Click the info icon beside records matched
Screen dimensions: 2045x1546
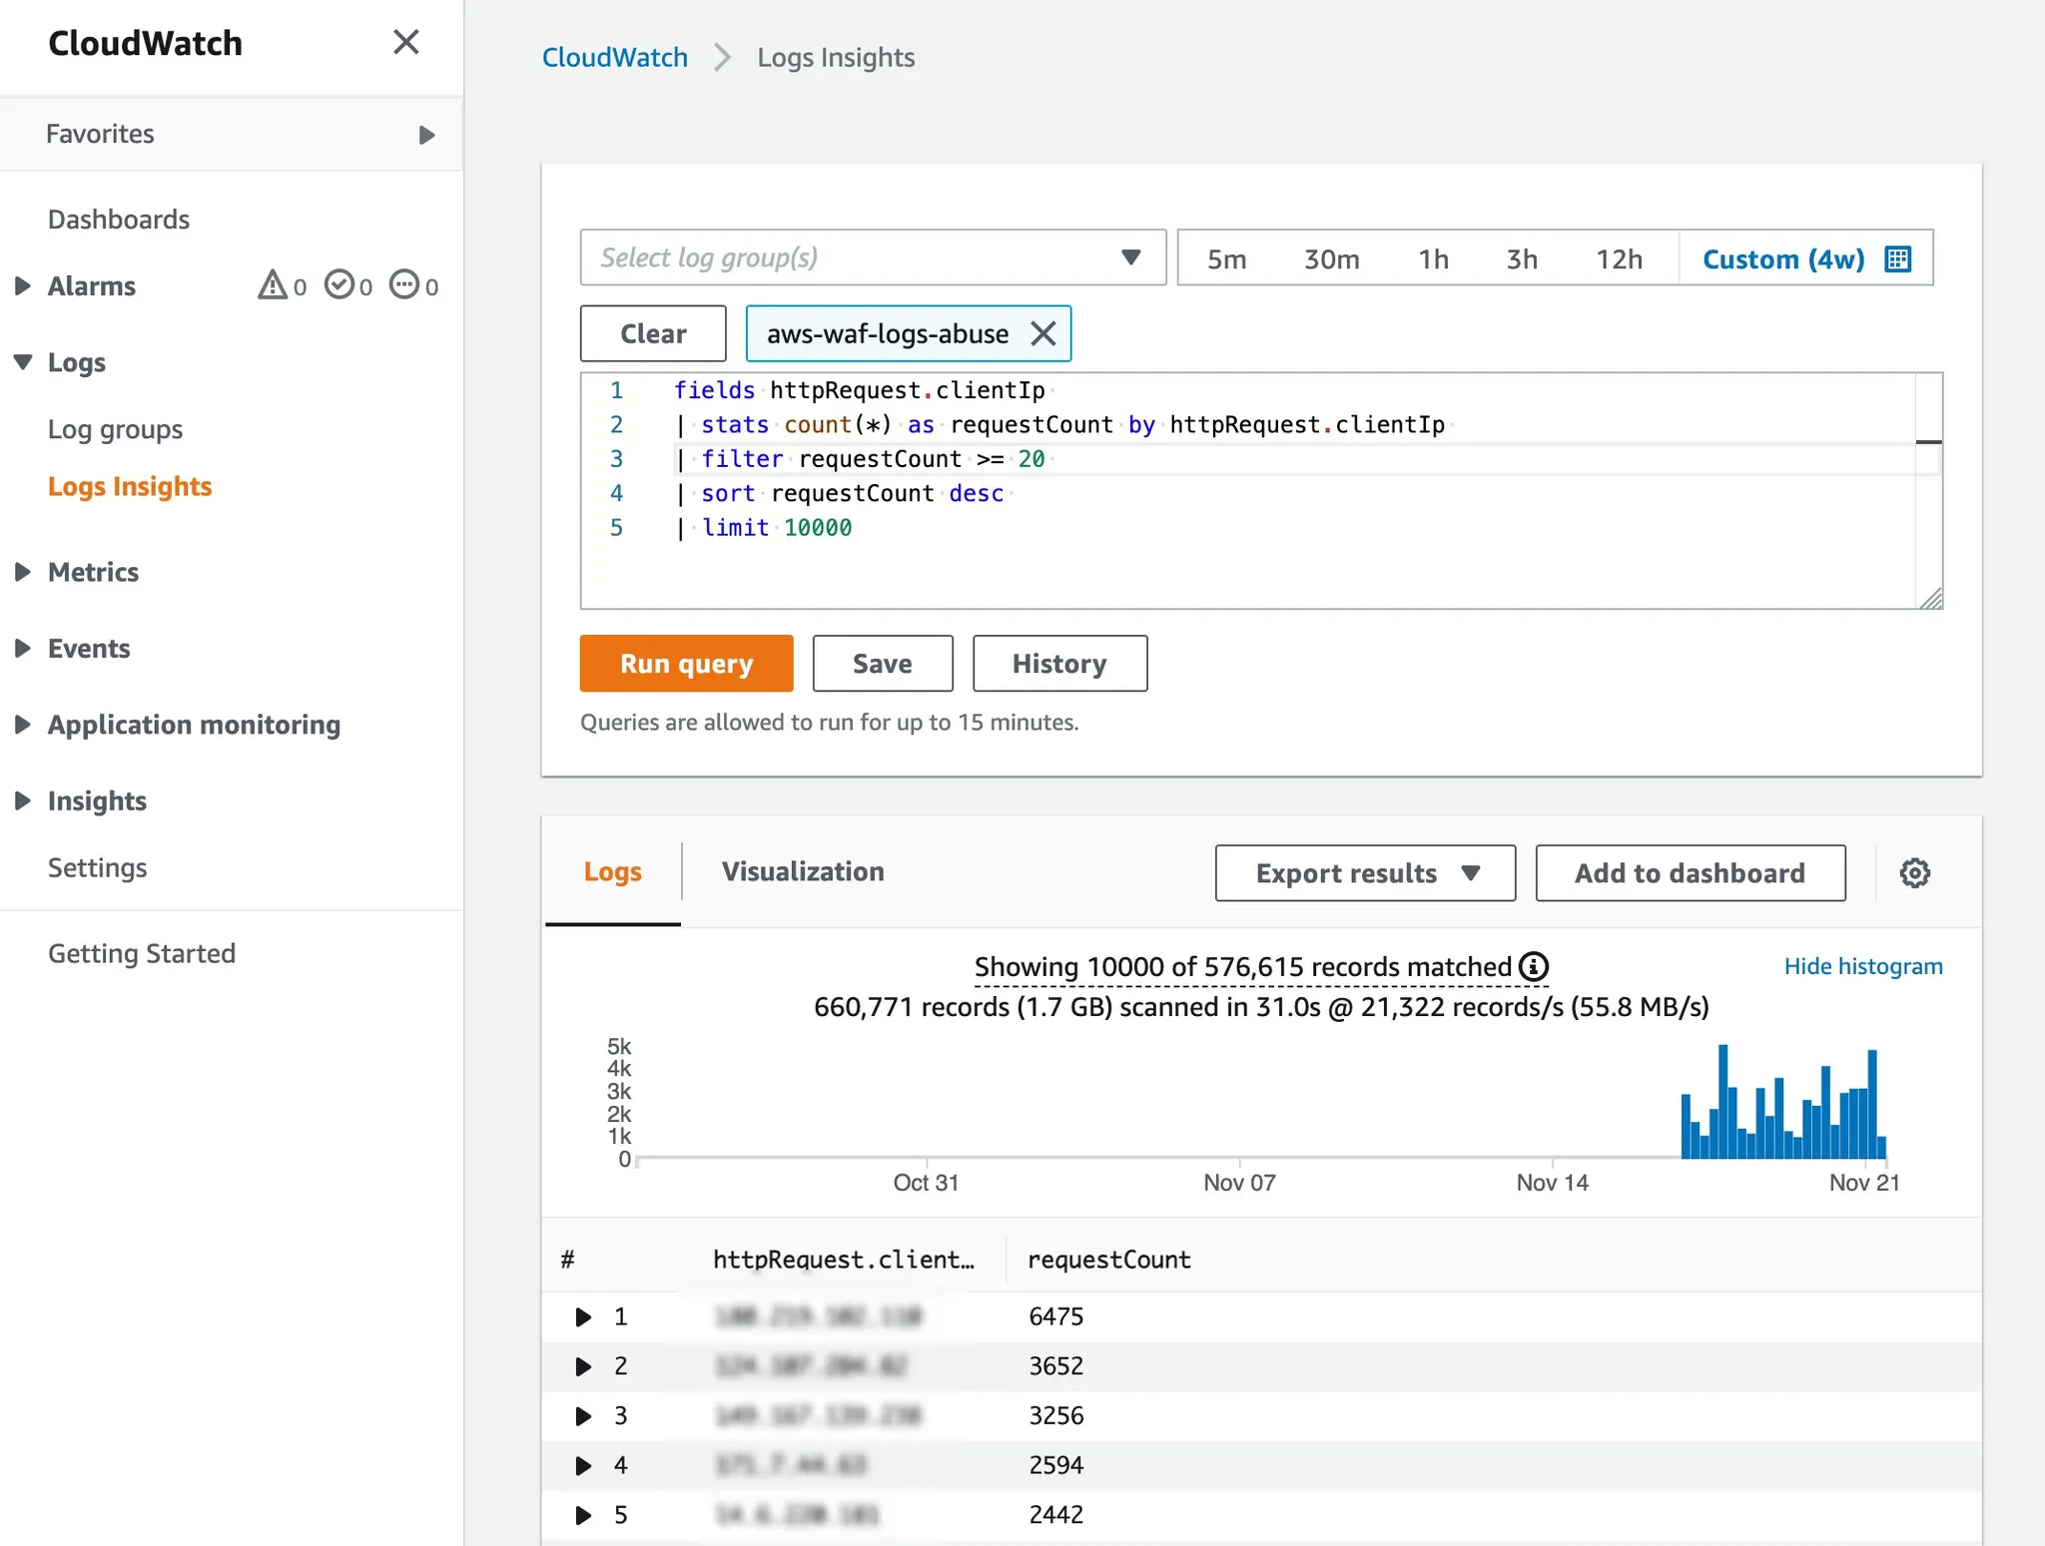[1533, 966]
